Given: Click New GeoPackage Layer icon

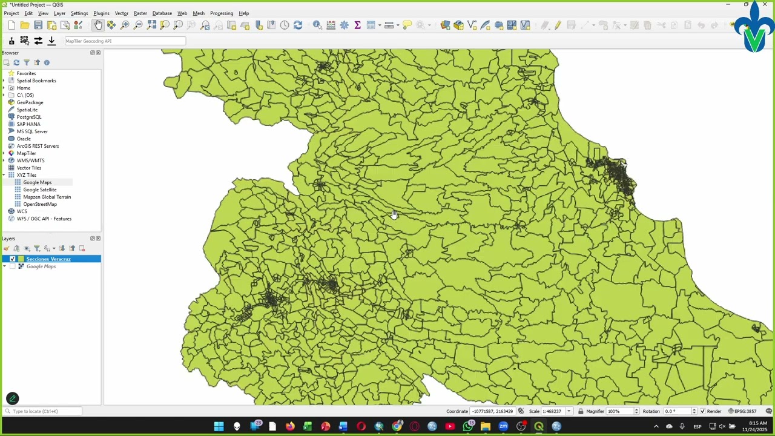Looking at the screenshot, I should (x=458, y=25).
